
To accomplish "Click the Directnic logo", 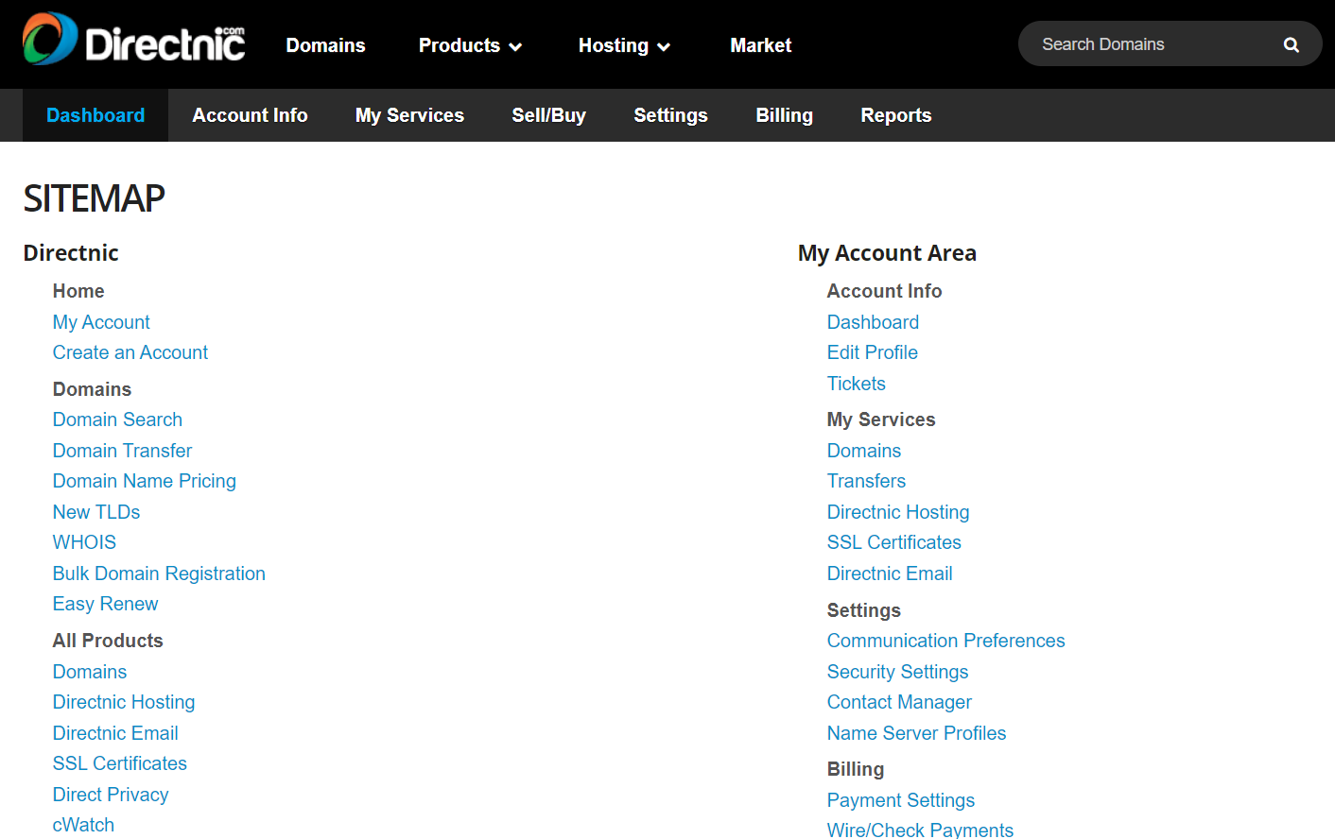I will (x=134, y=39).
